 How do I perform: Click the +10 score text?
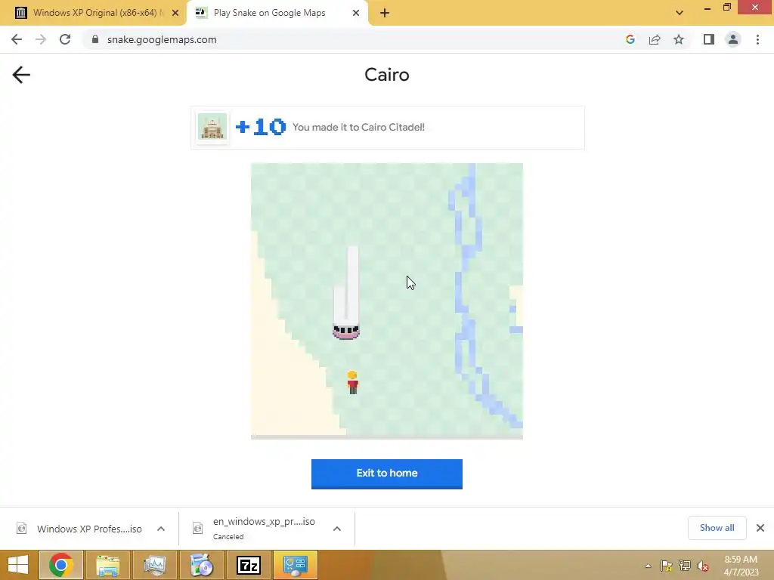(x=261, y=127)
